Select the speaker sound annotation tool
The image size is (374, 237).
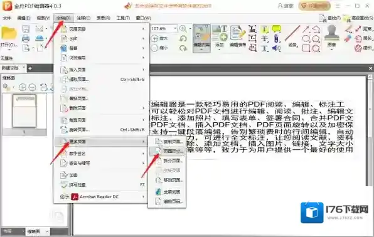(276, 48)
